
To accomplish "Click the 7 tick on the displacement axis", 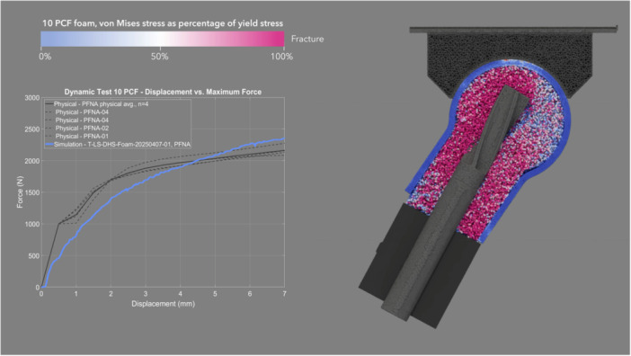I will [x=284, y=294].
